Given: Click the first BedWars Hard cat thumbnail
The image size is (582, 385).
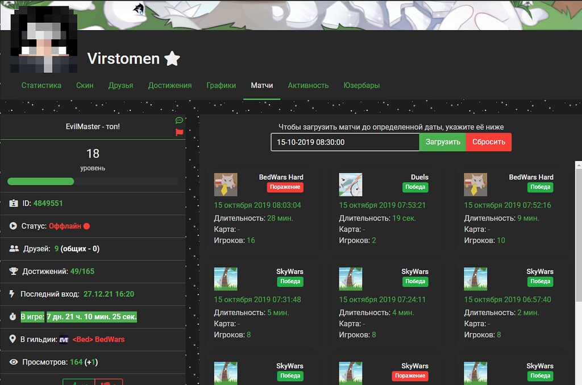Looking at the screenshot, I should [226, 185].
